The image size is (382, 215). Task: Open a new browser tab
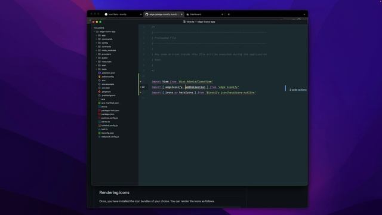pos(229,14)
